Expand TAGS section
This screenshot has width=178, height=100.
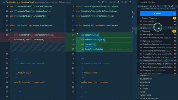(142, 92)
